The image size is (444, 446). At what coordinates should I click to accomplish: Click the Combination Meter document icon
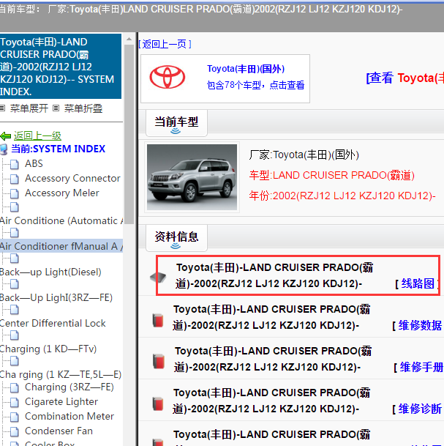click(14, 417)
